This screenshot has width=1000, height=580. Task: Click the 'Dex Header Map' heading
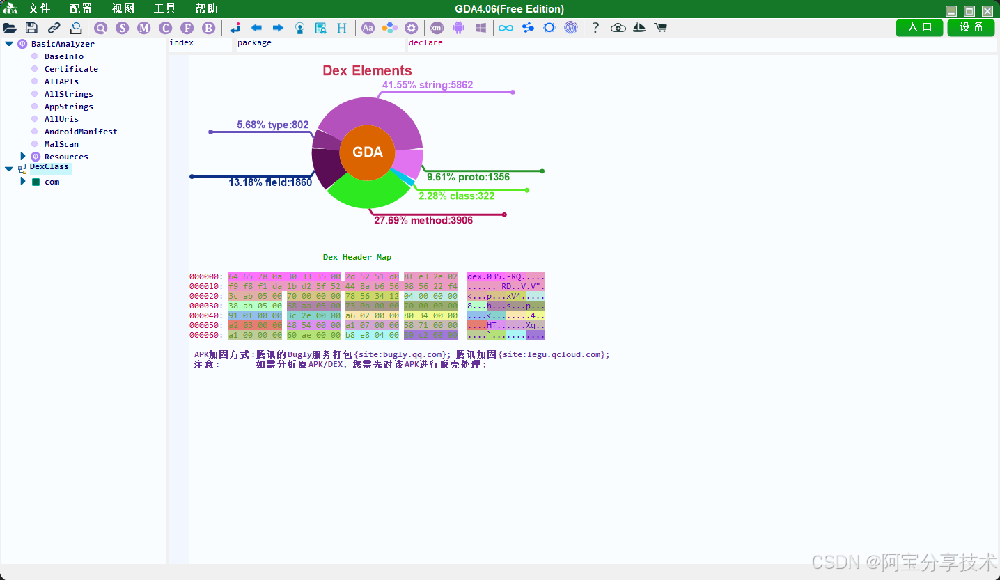(x=357, y=257)
